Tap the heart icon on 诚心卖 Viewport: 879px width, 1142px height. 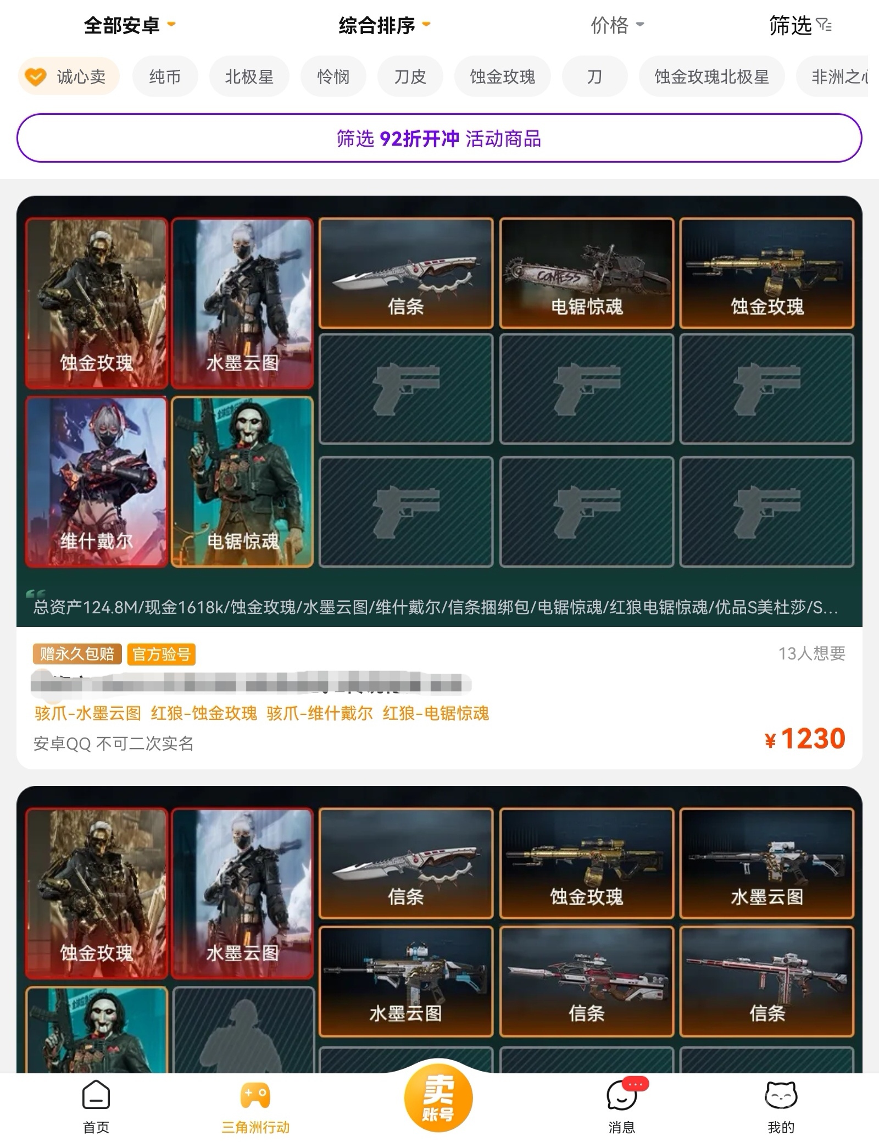tap(36, 77)
